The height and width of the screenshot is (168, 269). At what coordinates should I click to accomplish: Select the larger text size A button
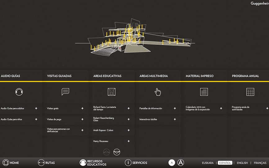(181, 162)
